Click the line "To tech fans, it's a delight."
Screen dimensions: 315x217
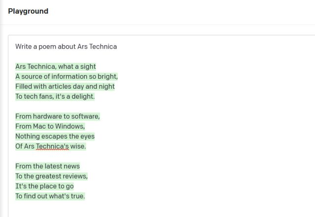[55, 97]
